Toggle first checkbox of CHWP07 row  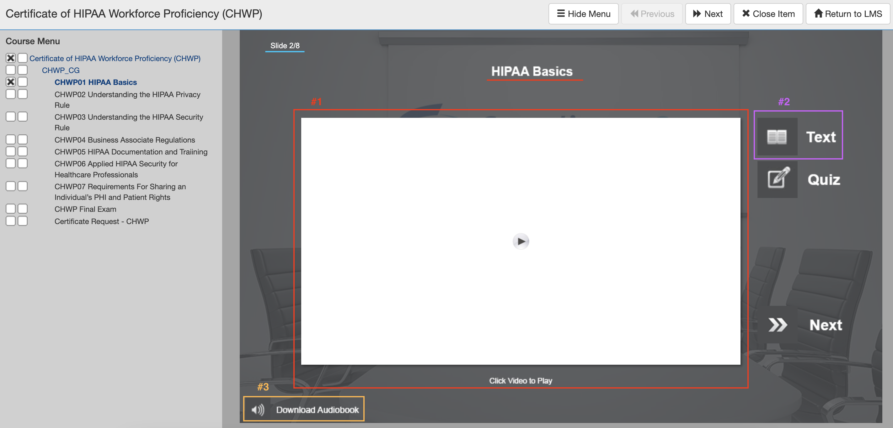click(x=11, y=186)
